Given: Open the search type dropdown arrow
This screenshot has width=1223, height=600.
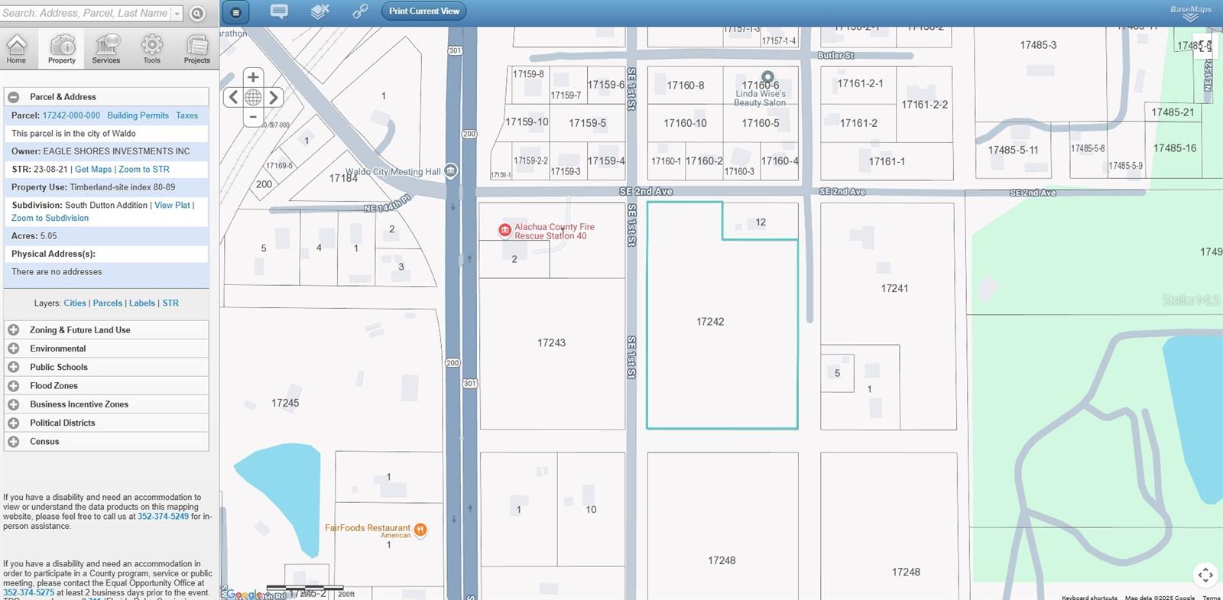Looking at the screenshot, I should [x=177, y=14].
